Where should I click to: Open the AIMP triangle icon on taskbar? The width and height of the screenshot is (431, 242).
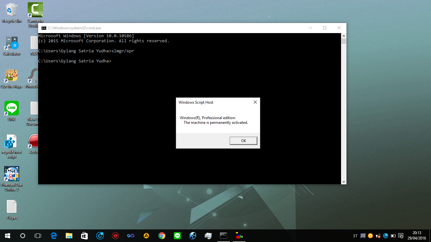(x=146, y=236)
